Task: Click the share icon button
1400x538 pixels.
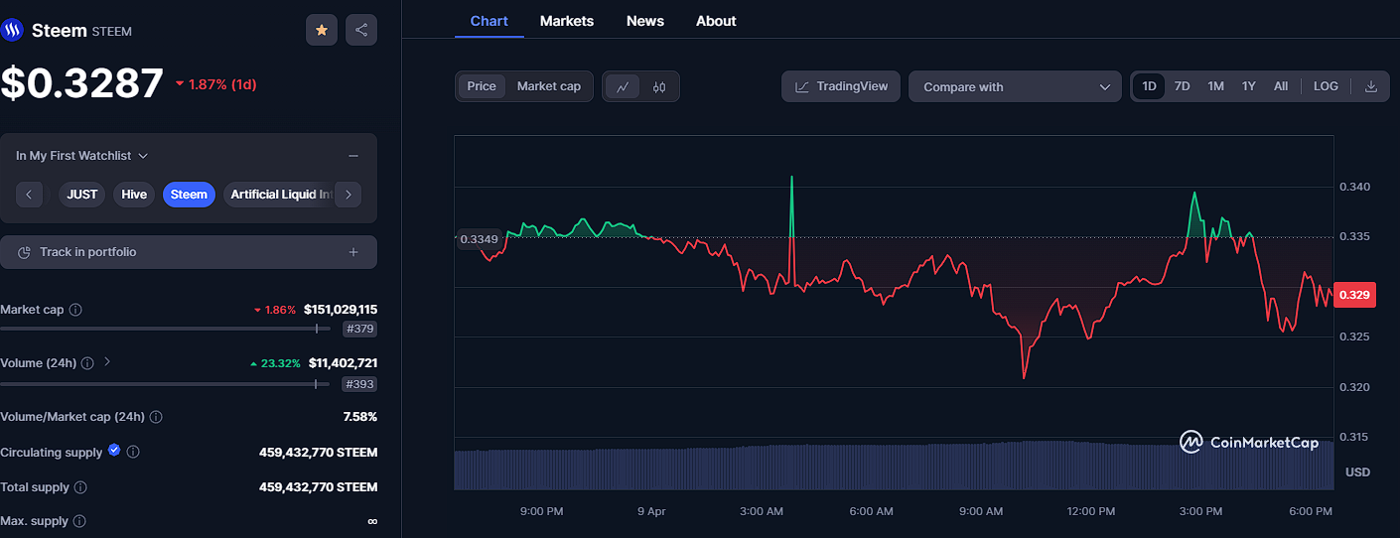Action: pyautogui.click(x=361, y=30)
